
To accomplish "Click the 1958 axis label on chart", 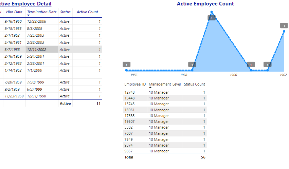I will coord(184,75).
